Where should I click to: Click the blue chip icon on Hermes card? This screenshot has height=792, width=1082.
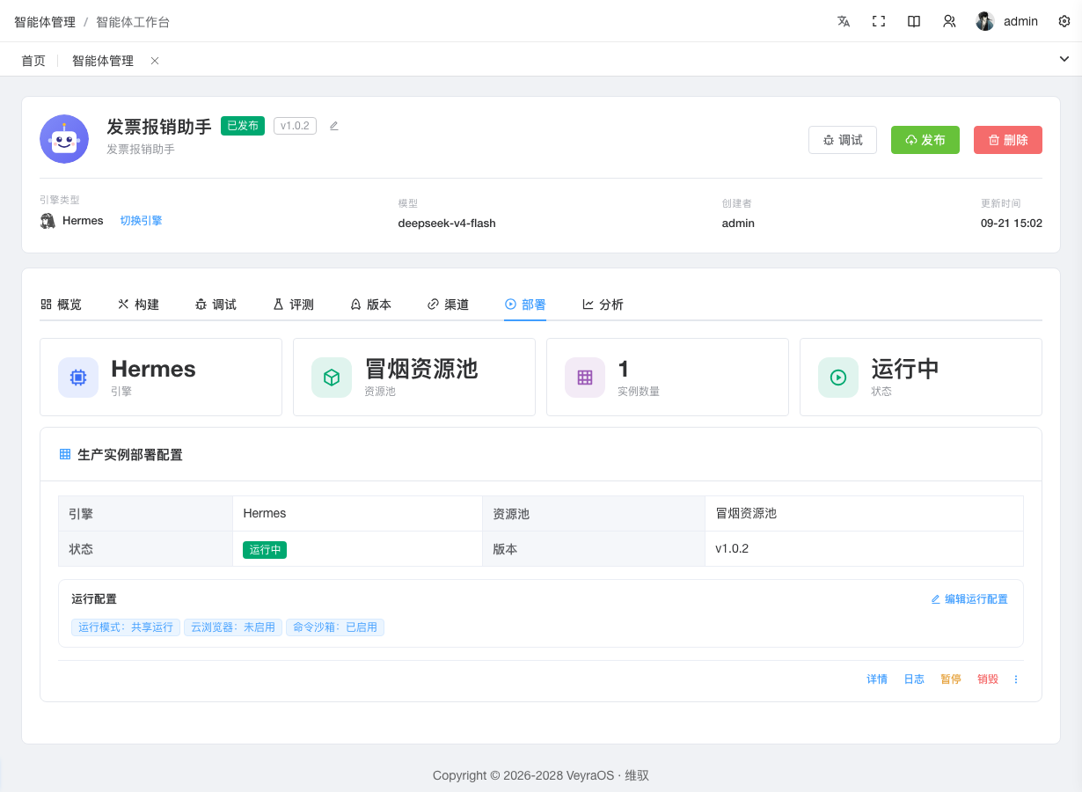click(78, 378)
